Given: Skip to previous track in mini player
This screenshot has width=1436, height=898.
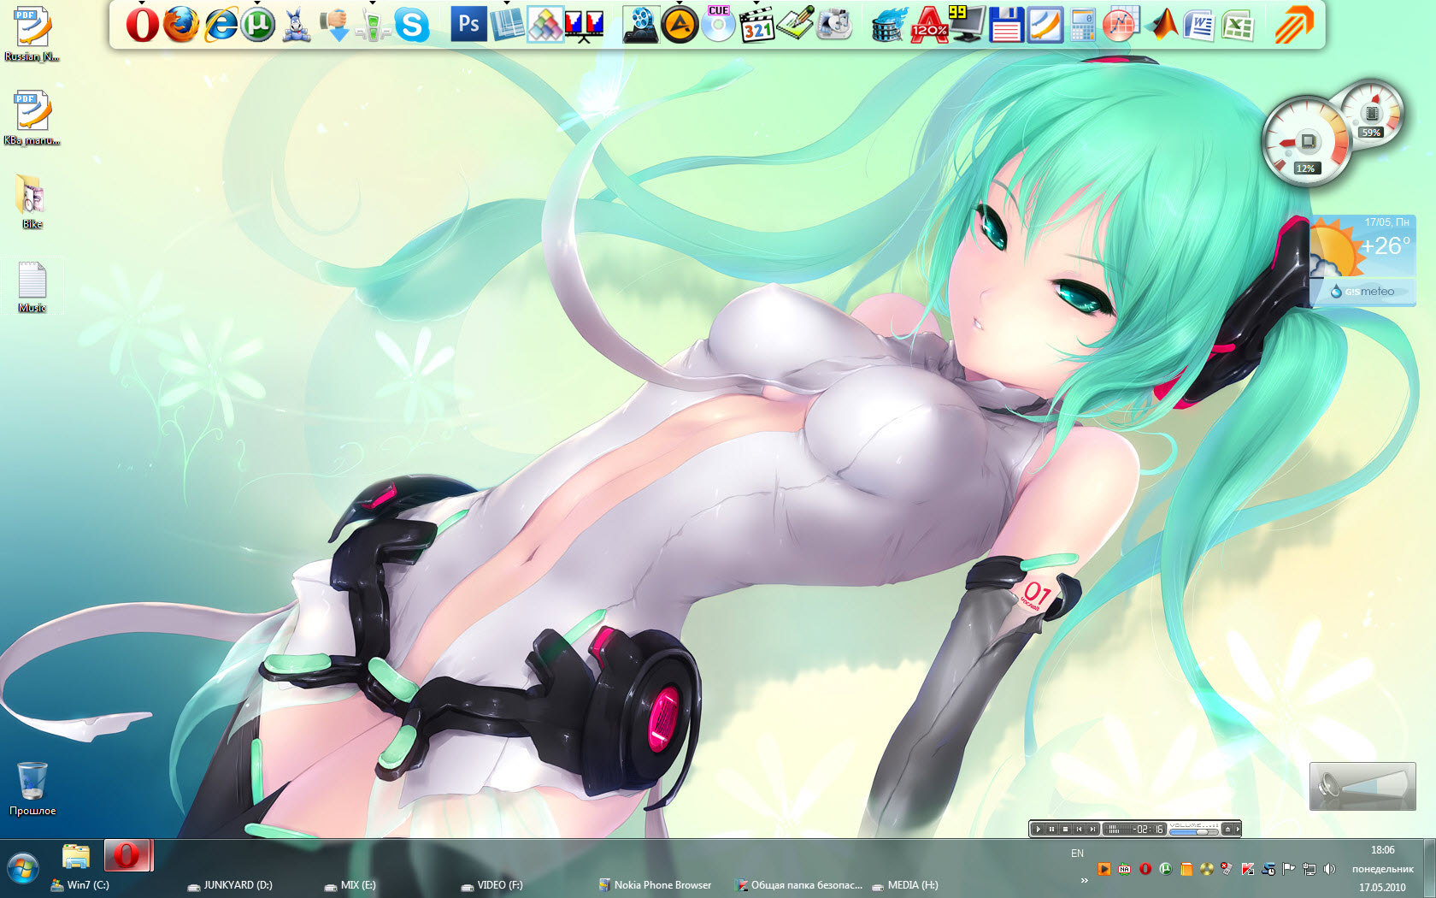Looking at the screenshot, I should tap(1079, 829).
